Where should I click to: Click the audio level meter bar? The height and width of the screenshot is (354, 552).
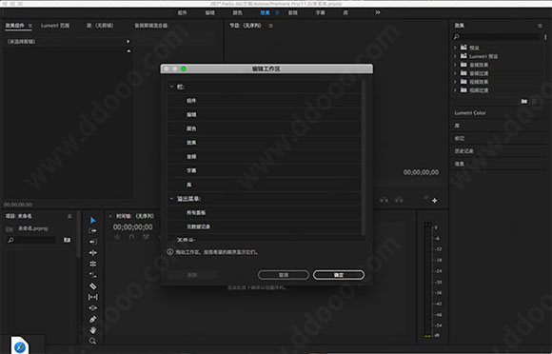427,280
